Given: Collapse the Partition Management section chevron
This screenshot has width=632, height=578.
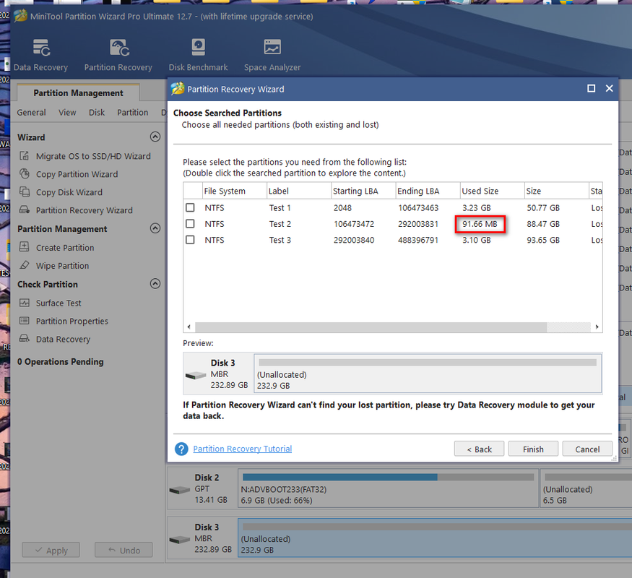Looking at the screenshot, I should pyautogui.click(x=155, y=228).
